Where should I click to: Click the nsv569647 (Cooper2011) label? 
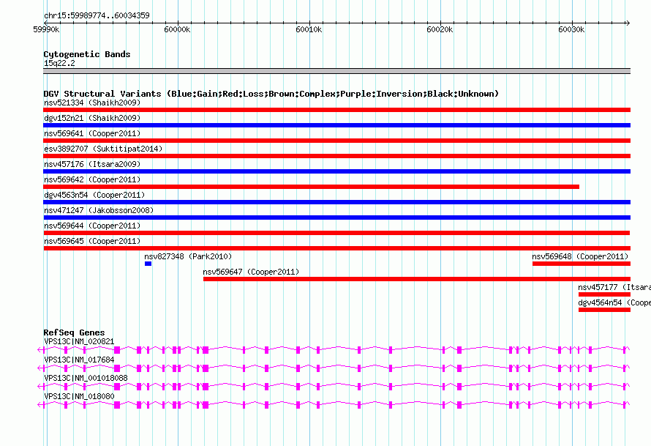(x=251, y=272)
